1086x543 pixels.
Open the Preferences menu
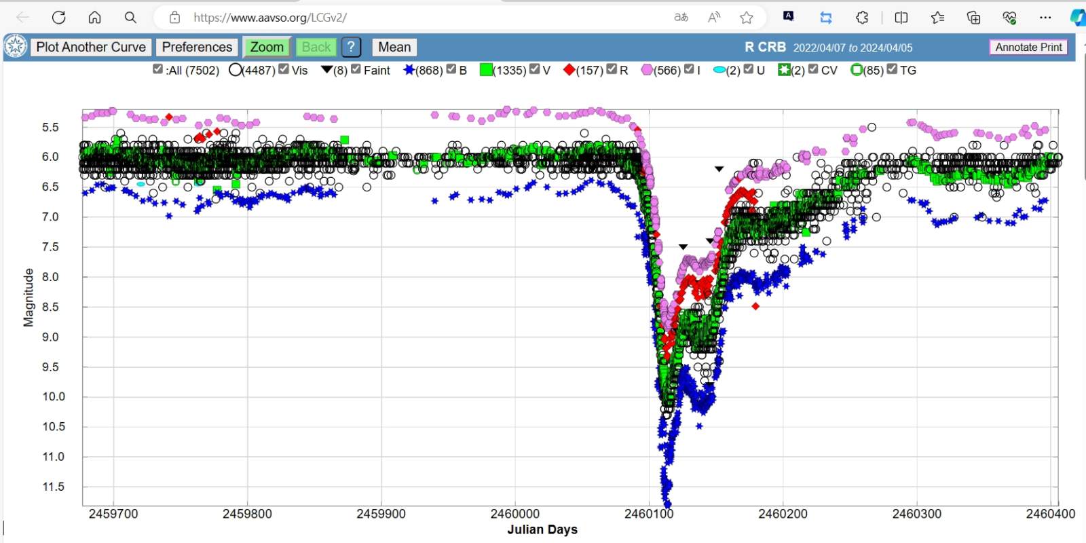coord(197,47)
